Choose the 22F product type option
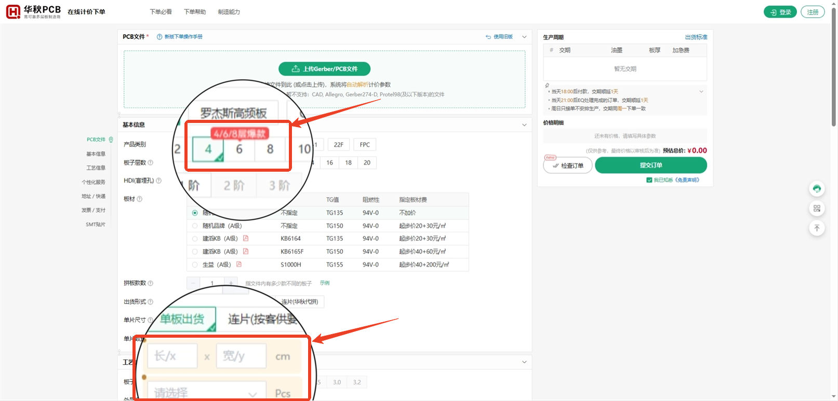 pos(339,145)
